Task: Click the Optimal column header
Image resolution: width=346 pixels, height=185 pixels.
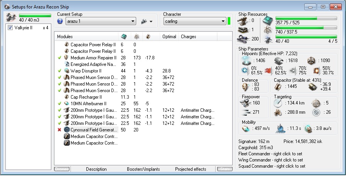Action: tap(169, 37)
